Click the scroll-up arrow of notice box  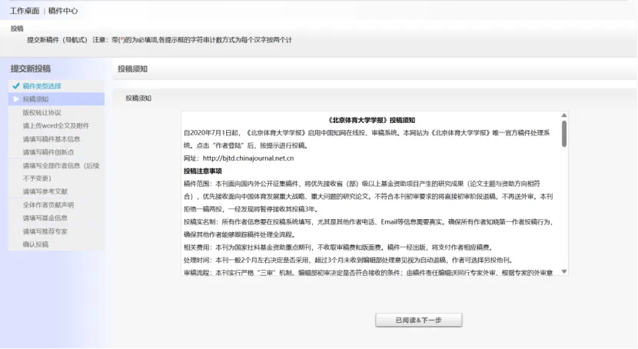564,116
